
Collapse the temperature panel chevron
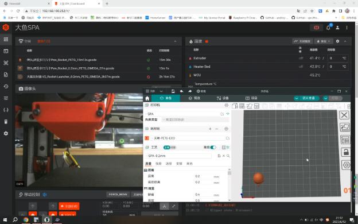pyautogui.click(x=345, y=41)
